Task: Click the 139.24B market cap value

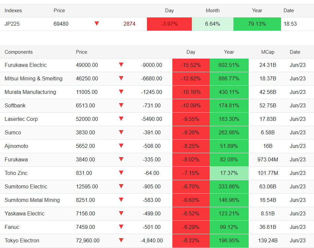Action: point(268,240)
